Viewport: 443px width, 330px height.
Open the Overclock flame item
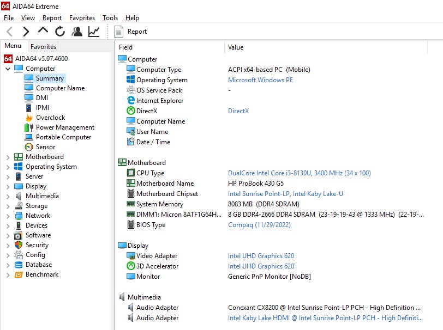click(x=50, y=118)
